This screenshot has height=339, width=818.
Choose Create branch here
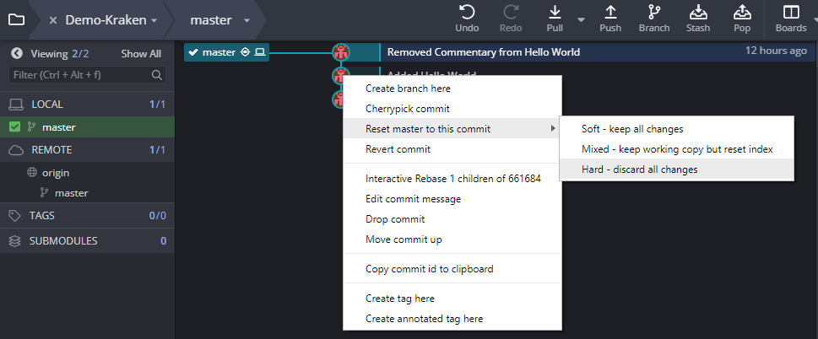point(452,89)
